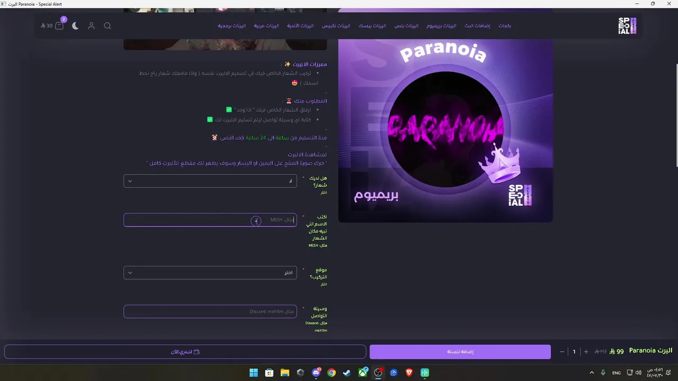Click the إضافة للسلة add to cart button
678x381 pixels.
[460, 352]
